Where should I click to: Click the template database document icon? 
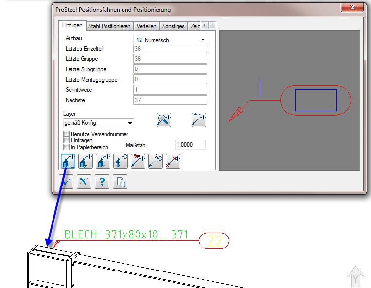point(120,182)
